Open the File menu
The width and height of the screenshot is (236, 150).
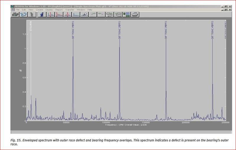click(18, 10)
